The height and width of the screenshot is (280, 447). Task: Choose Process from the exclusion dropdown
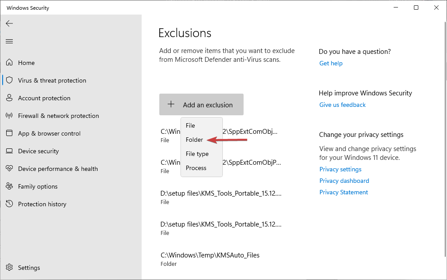tap(202, 168)
